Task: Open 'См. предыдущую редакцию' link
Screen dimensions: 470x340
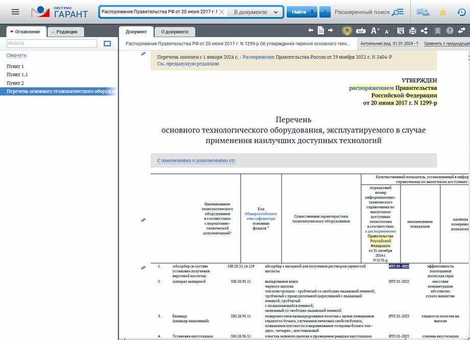Action: [x=188, y=64]
